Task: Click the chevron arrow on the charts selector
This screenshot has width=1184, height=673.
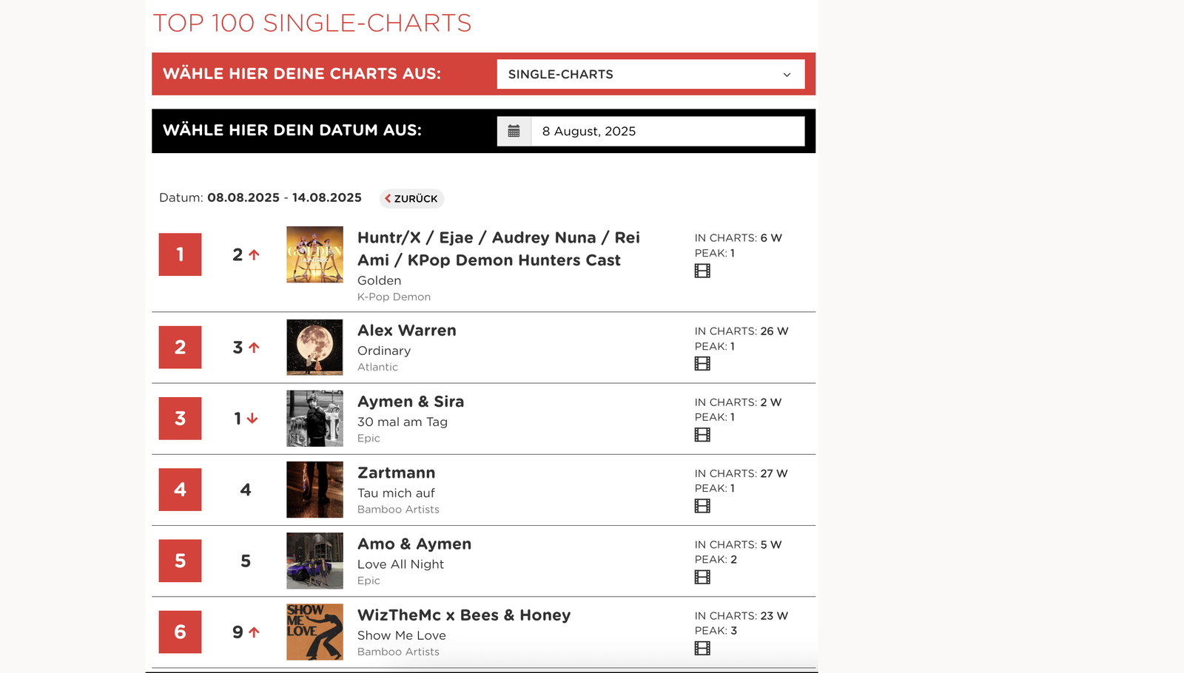Action: coord(787,74)
